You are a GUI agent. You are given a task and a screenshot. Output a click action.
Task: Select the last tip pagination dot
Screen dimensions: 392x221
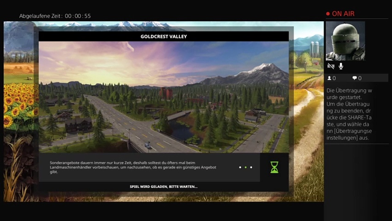coord(251,167)
